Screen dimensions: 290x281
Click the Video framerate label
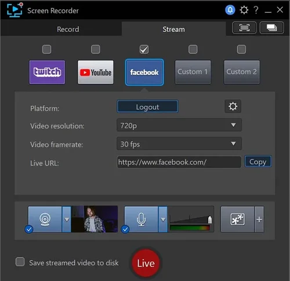[x=56, y=145]
